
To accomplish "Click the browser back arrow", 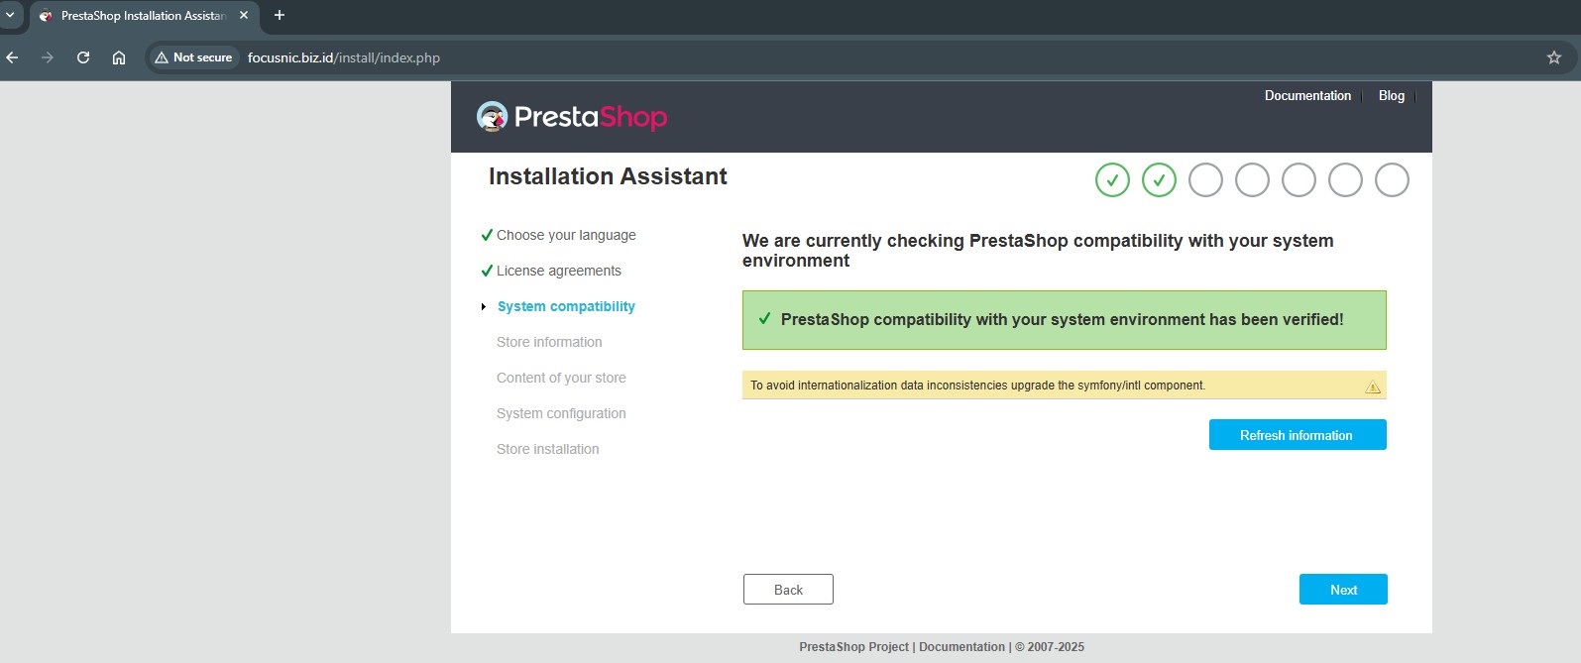I will coord(13,57).
